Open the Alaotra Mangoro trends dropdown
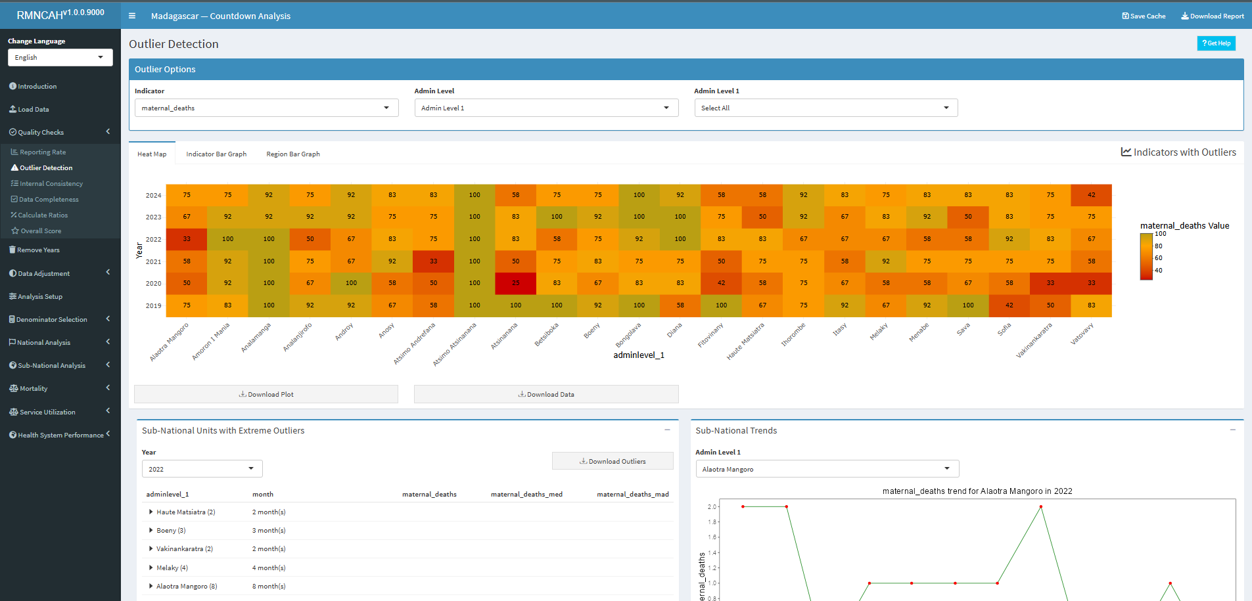Viewport: 1252px width, 601px height. point(827,468)
